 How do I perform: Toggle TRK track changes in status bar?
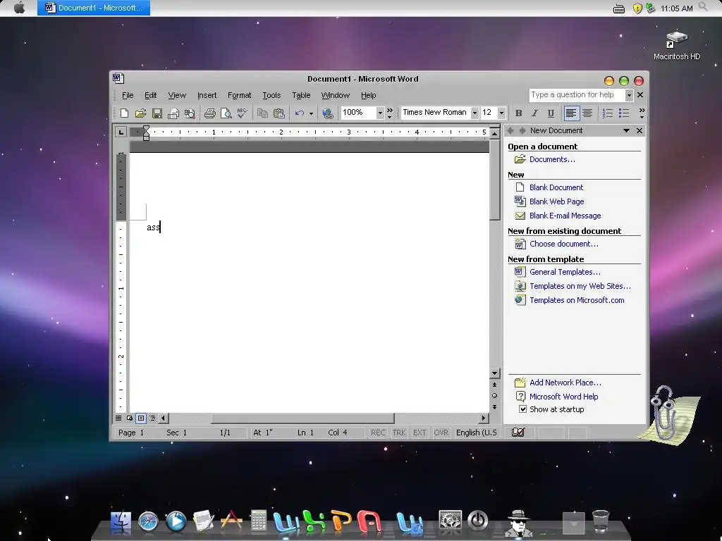399,433
